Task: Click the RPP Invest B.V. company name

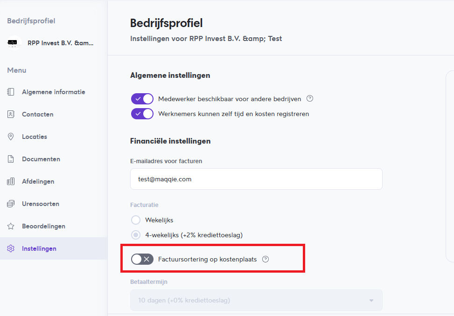Action: click(61, 43)
